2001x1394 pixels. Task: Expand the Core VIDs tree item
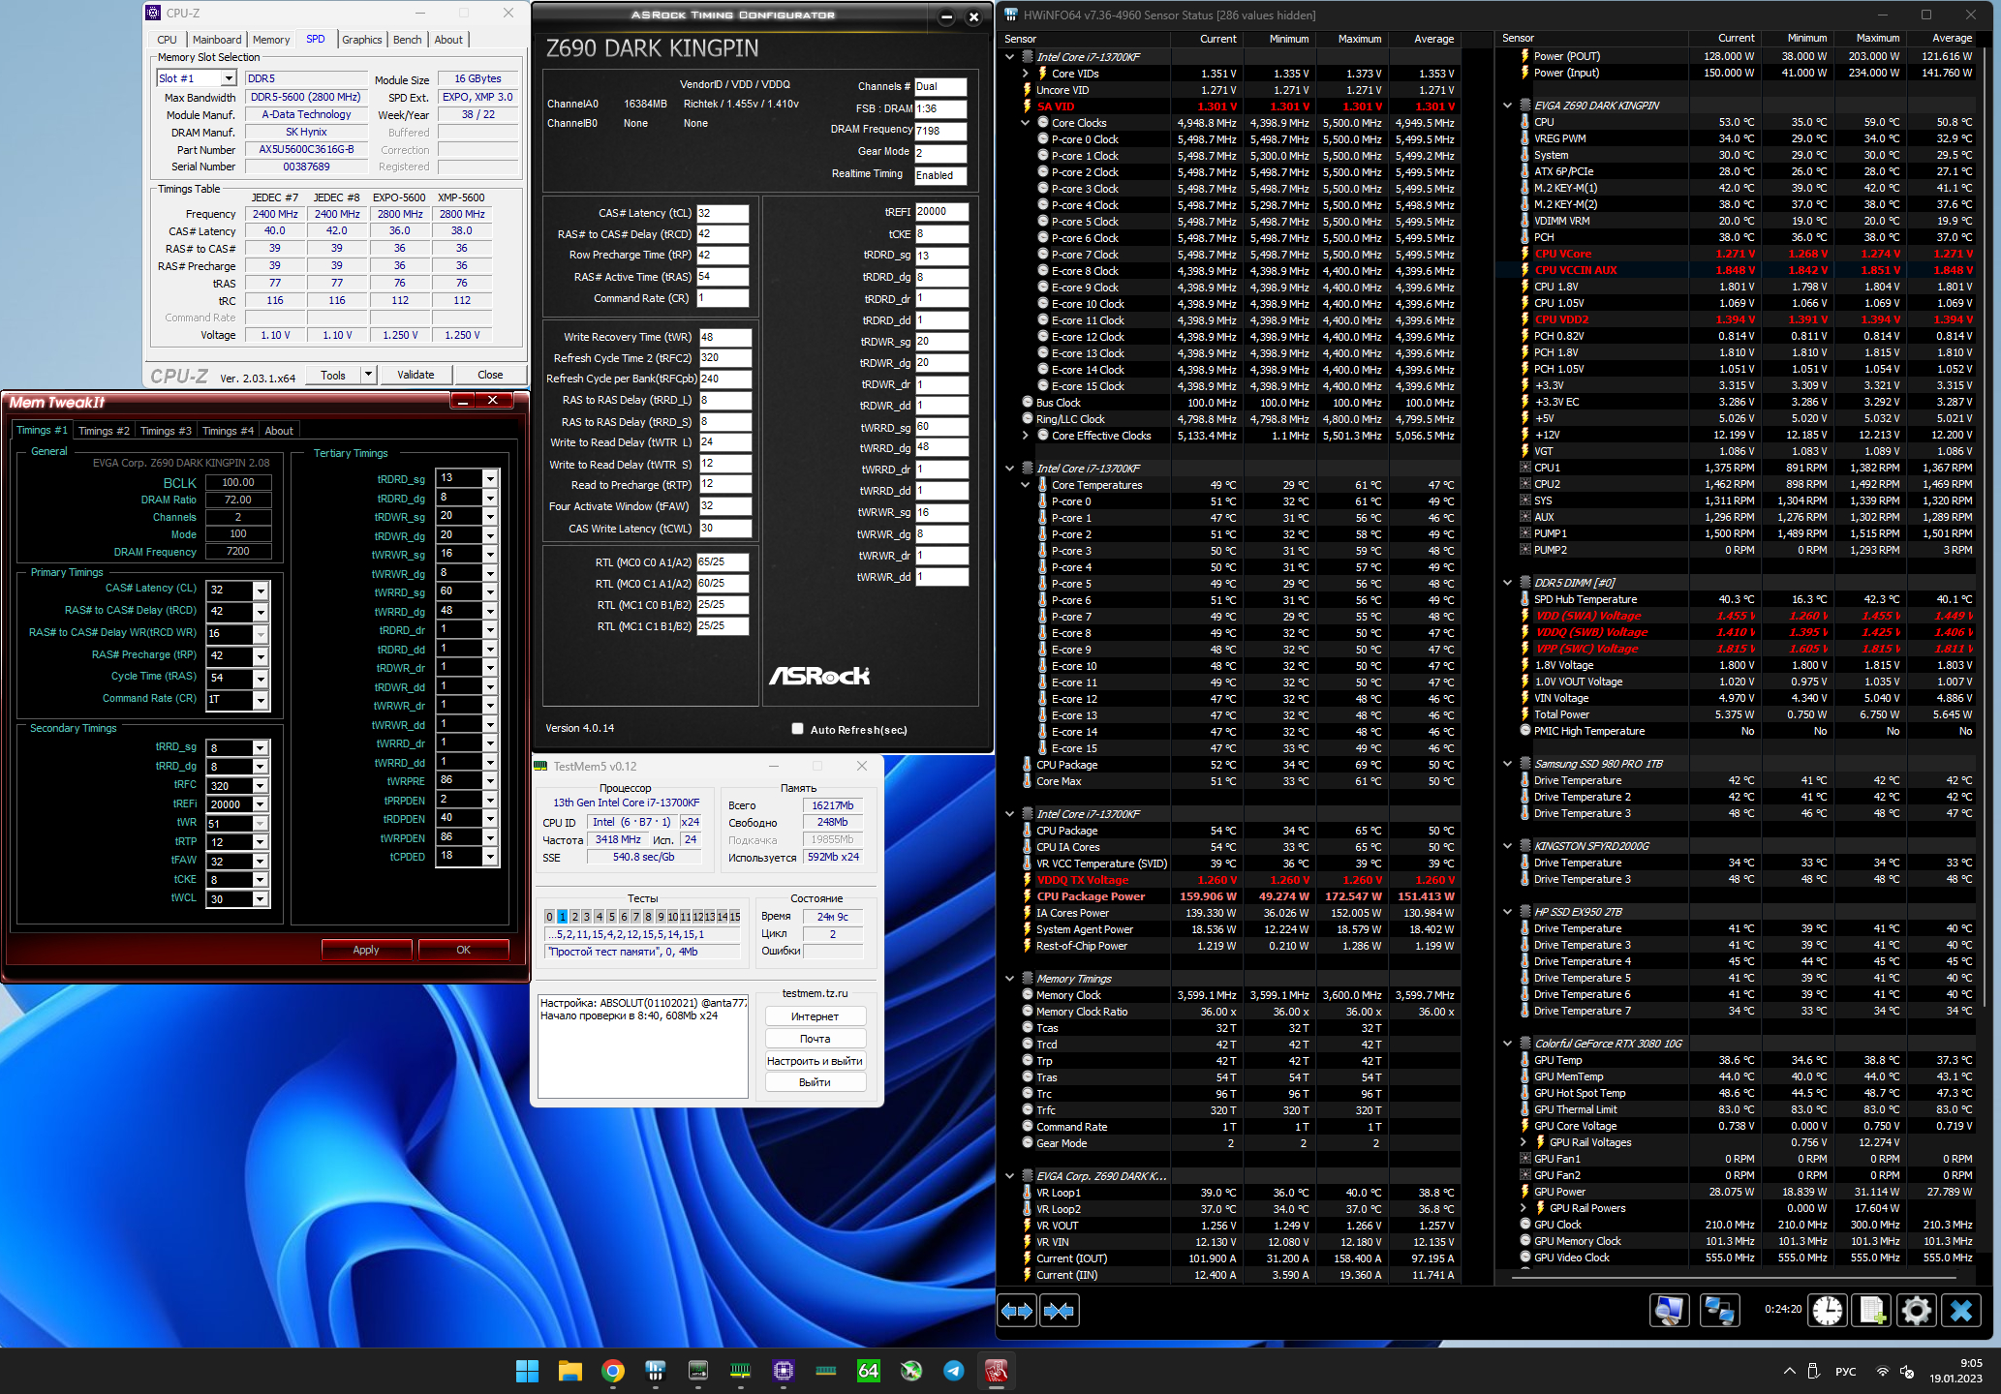coord(1026,74)
